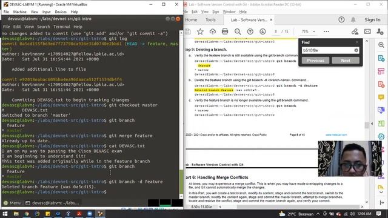Collapse the Acrobat tools pane arrow
Screen dimensions: 388x218
(x=381, y=203)
